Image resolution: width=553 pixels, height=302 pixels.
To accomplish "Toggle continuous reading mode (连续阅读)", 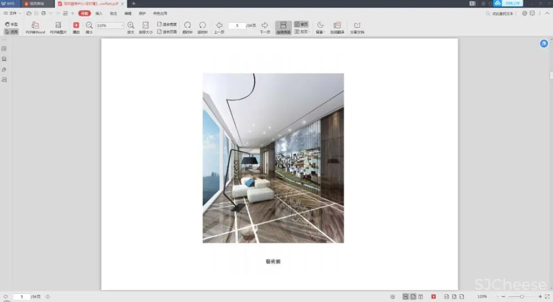I will pos(283,28).
